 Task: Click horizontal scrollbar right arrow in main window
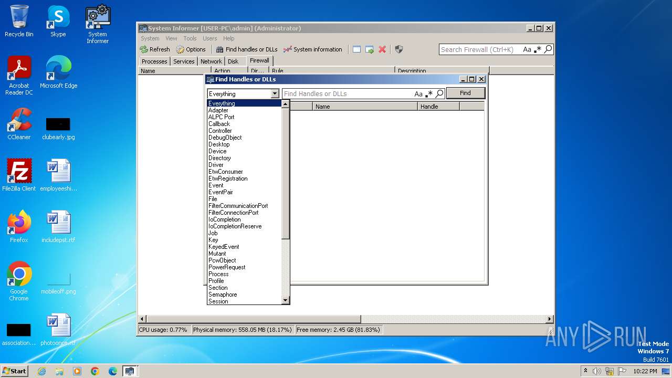tap(550, 319)
